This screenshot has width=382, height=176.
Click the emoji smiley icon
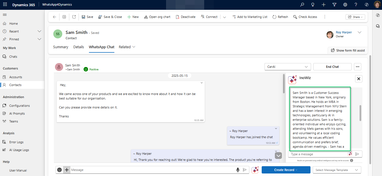click(59, 170)
